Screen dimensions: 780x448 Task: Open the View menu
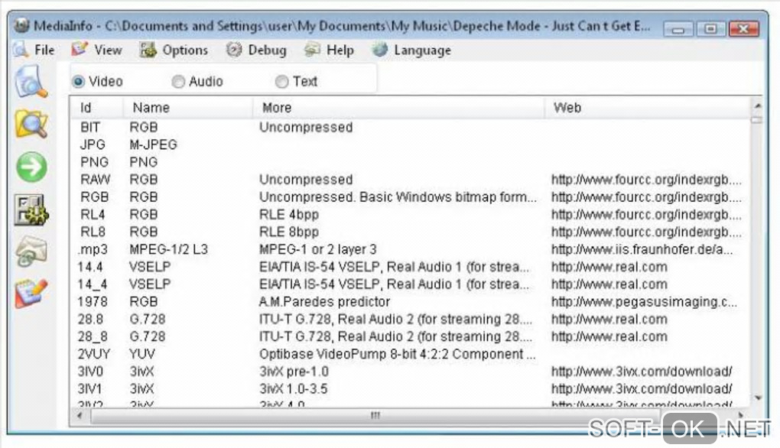(96, 50)
